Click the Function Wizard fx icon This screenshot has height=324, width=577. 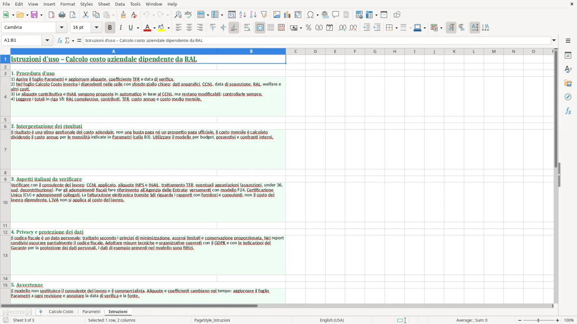[60, 40]
